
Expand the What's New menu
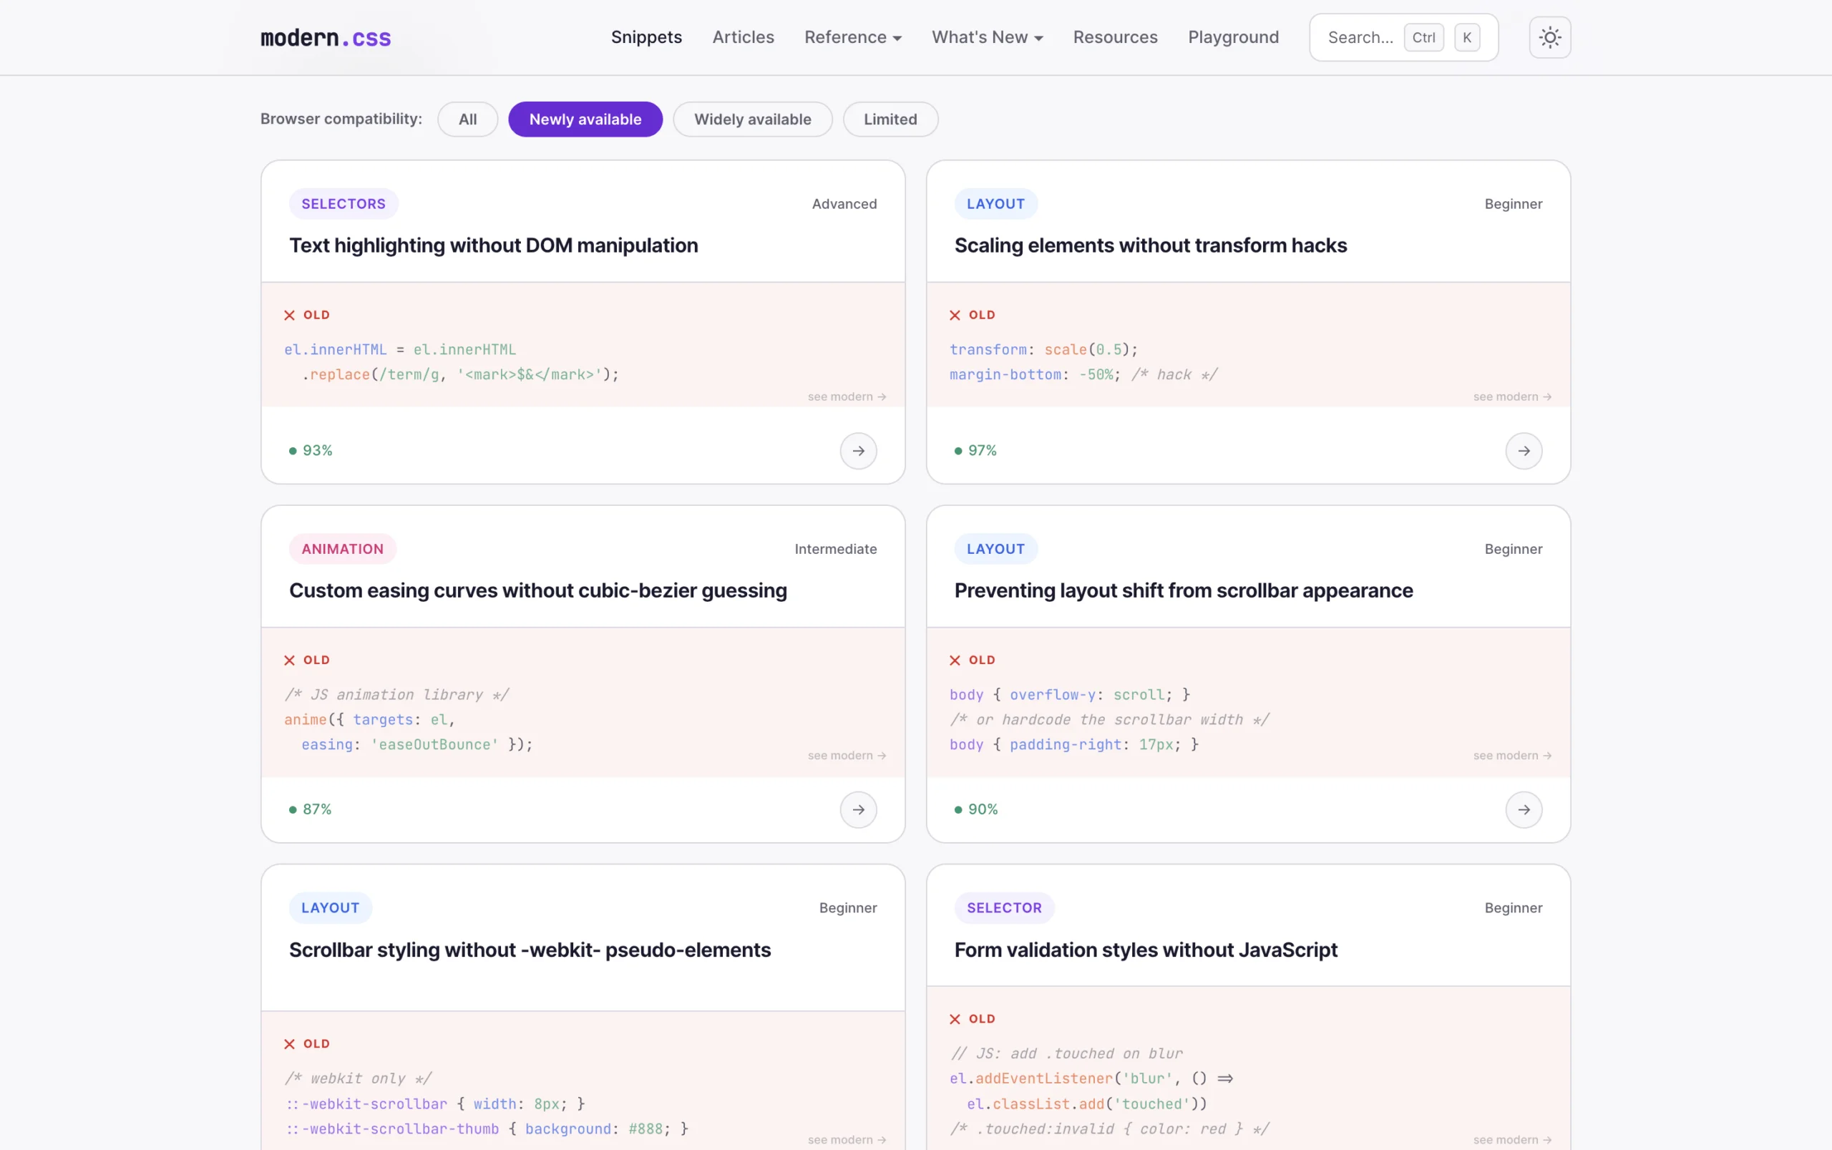(x=986, y=36)
